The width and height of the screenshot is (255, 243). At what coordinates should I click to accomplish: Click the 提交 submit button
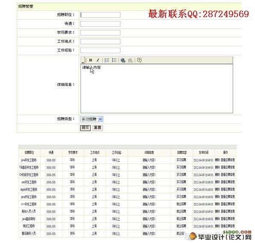click(86, 128)
